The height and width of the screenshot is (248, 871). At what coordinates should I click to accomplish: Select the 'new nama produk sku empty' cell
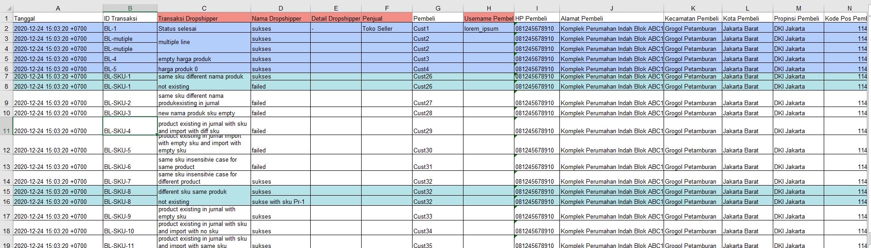click(204, 113)
